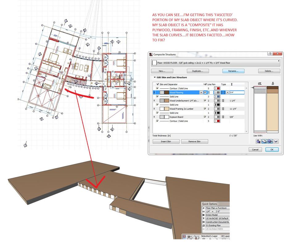Select the Wall 'Use With' icon
This screenshot has height=246, width=308.
pyautogui.click(x=258, y=141)
